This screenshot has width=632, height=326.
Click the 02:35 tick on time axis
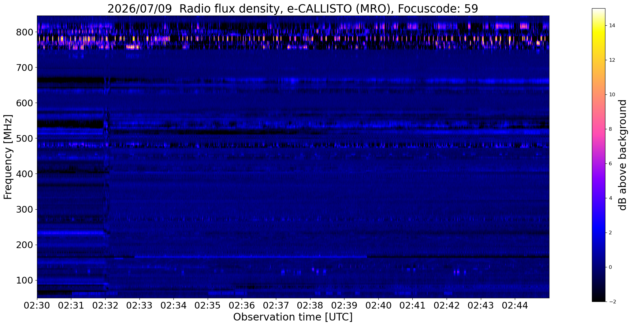point(208,306)
